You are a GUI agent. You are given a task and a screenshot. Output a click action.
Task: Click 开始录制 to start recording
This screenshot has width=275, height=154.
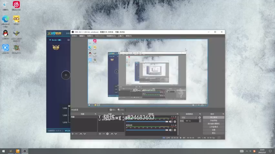(x=213, y=121)
